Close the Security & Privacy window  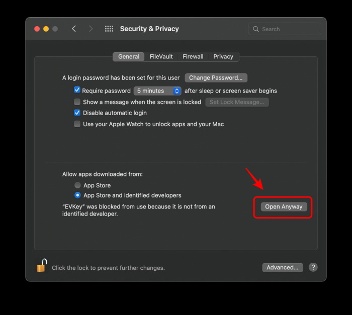pos(37,29)
